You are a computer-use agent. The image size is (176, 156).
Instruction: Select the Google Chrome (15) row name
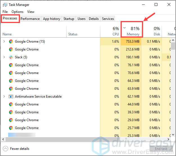[x=30, y=42]
